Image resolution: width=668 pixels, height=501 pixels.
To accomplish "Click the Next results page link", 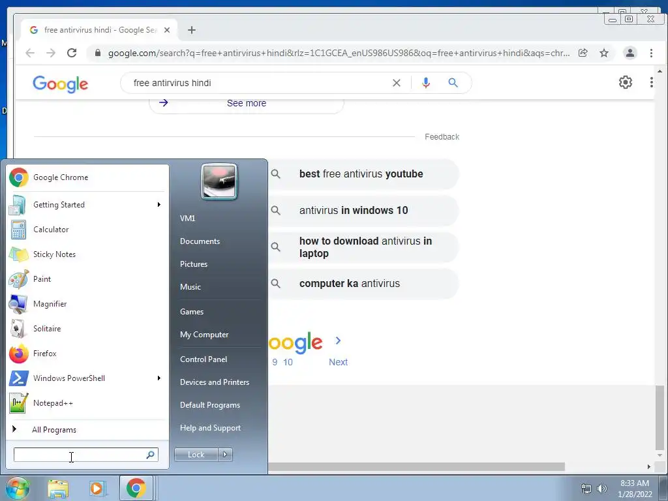I will click(x=339, y=363).
